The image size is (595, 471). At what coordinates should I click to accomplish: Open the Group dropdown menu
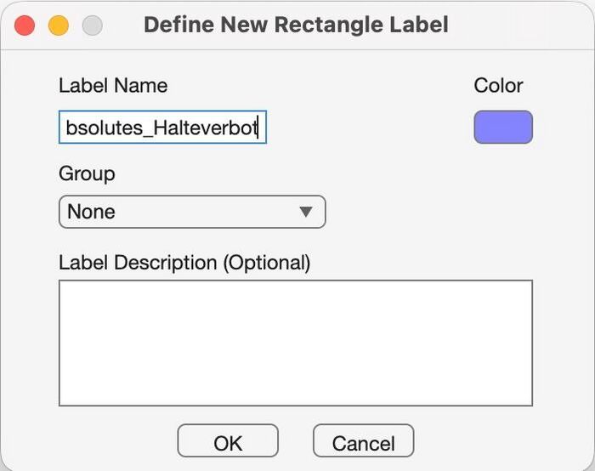coord(191,212)
